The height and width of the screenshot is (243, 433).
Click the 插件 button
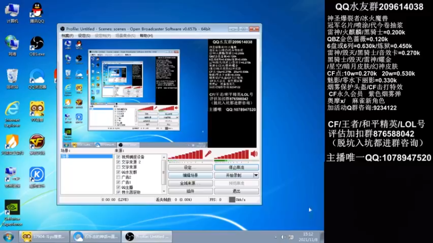[191, 191]
